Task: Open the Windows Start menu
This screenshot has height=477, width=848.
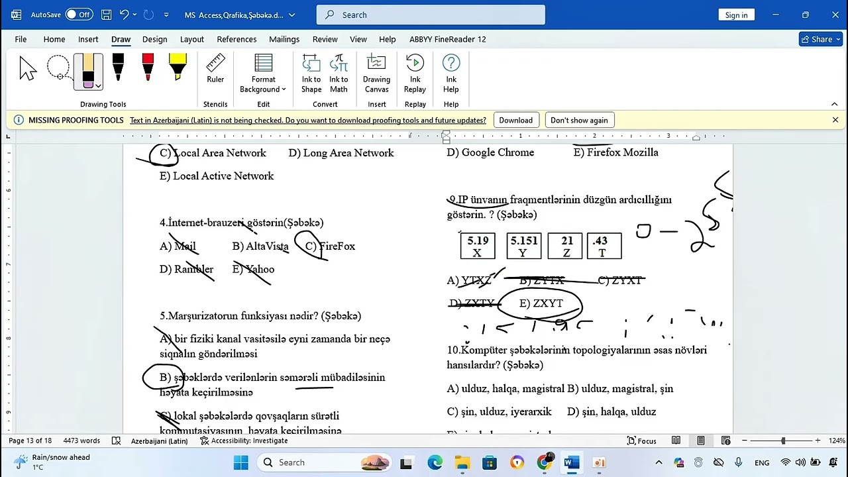Action: point(240,462)
